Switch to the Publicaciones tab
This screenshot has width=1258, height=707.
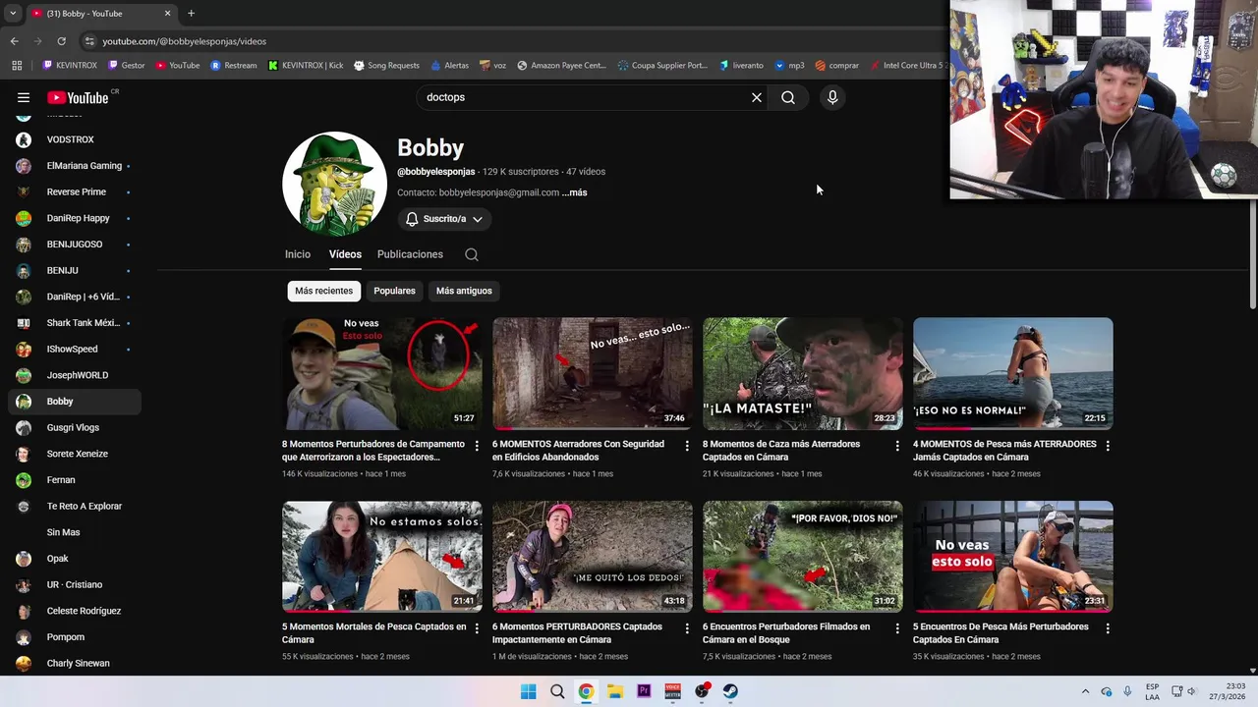pyautogui.click(x=410, y=254)
